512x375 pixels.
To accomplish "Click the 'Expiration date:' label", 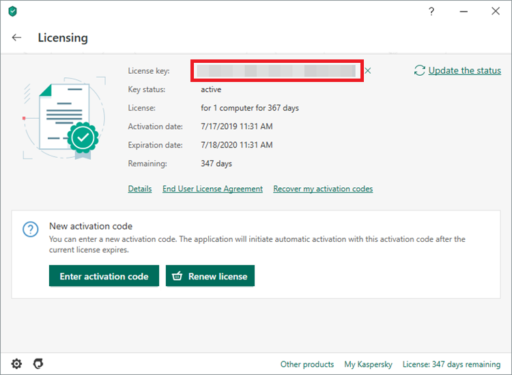I will click(x=156, y=145).
